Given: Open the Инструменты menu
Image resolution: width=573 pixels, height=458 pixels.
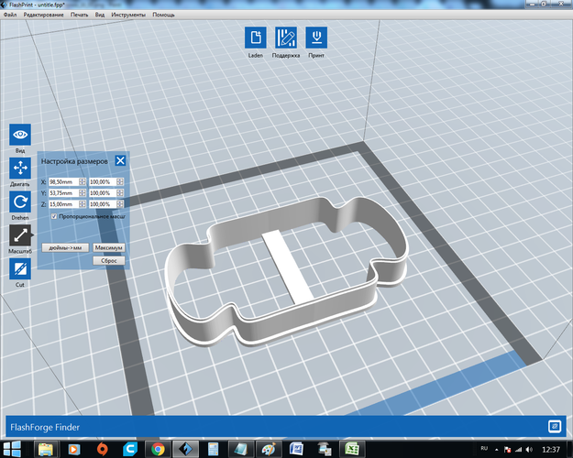Looking at the screenshot, I should coord(128,15).
